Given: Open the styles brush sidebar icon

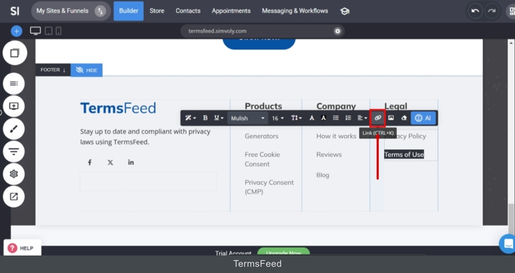Looking at the screenshot, I should [x=14, y=129].
